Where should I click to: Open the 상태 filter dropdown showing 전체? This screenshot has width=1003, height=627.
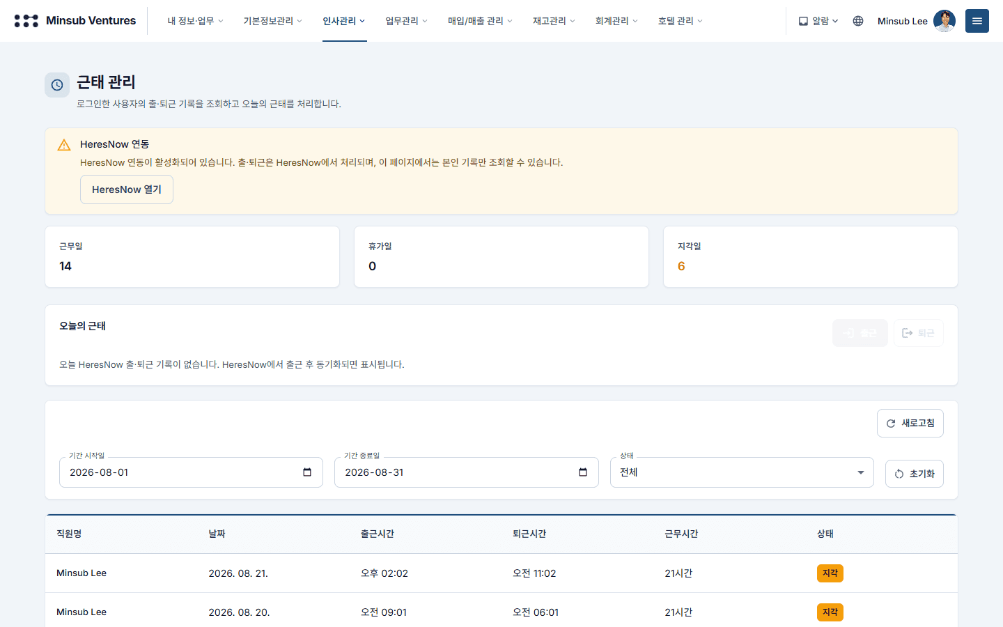742,472
